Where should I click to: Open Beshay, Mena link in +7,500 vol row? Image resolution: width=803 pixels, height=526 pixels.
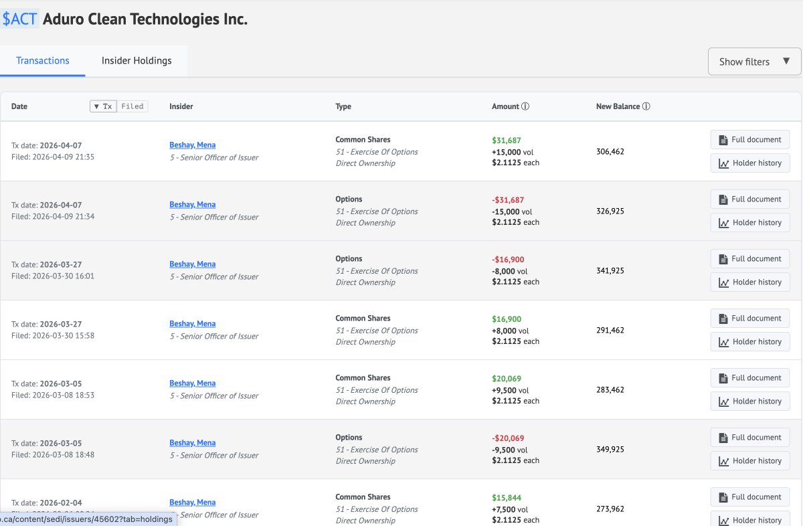point(192,503)
